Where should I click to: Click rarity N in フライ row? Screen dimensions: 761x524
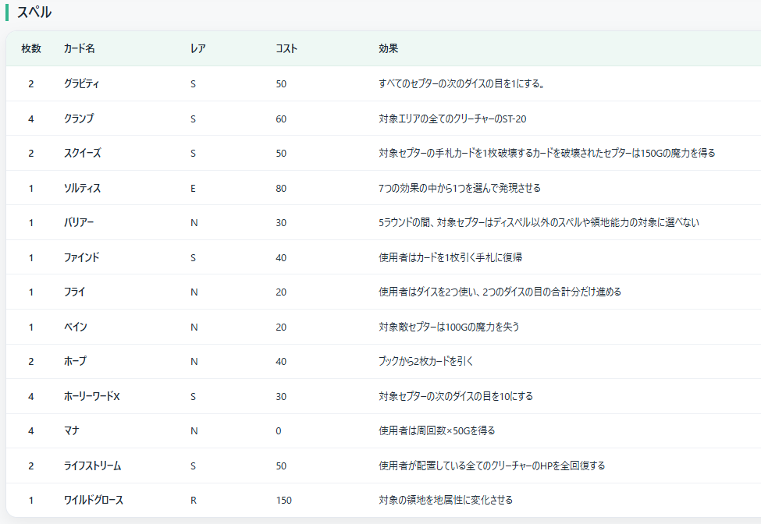194,292
